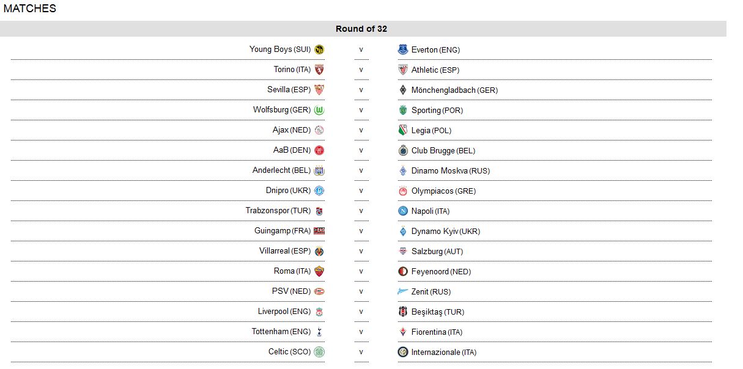Image resolution: width=743 pixels, height=369 pixels.
Task: Open the Liverpool (ENG) team link
Action: [284, 312]
